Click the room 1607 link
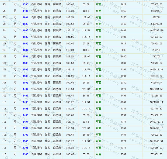 (x=25, y=50)
